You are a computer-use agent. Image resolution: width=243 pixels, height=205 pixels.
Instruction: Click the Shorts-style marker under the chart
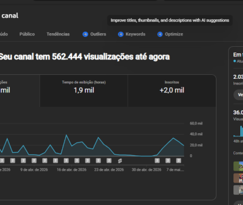120,161
